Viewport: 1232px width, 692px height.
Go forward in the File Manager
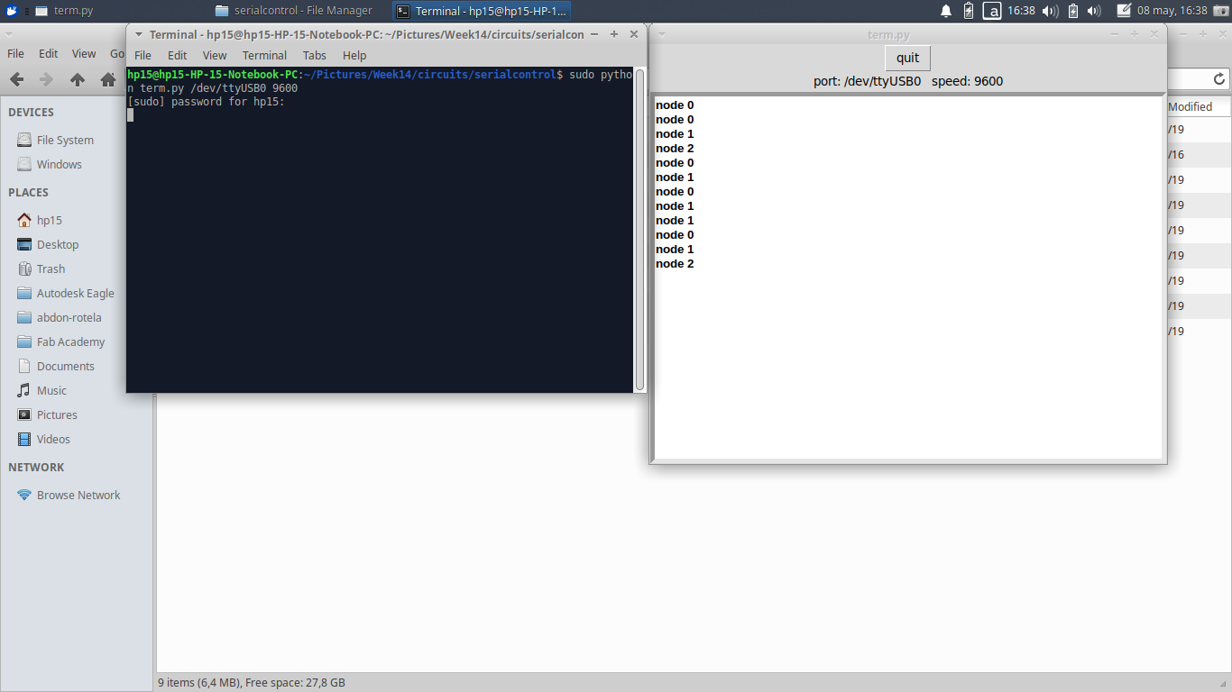46,79
